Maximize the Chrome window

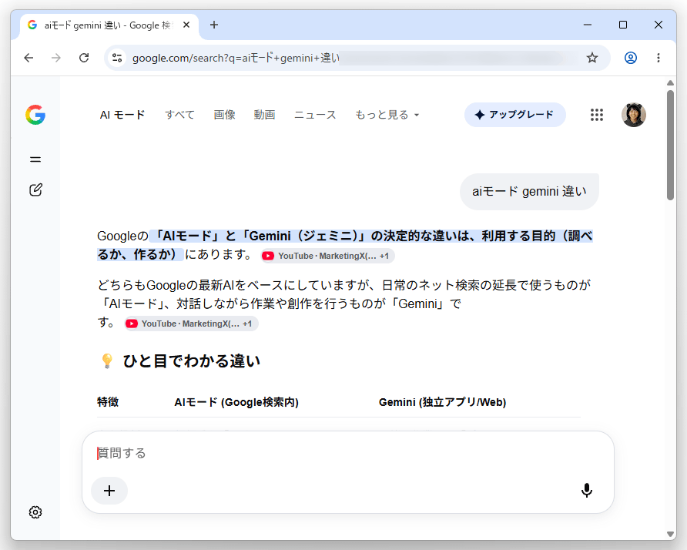[x=623, y=25]
